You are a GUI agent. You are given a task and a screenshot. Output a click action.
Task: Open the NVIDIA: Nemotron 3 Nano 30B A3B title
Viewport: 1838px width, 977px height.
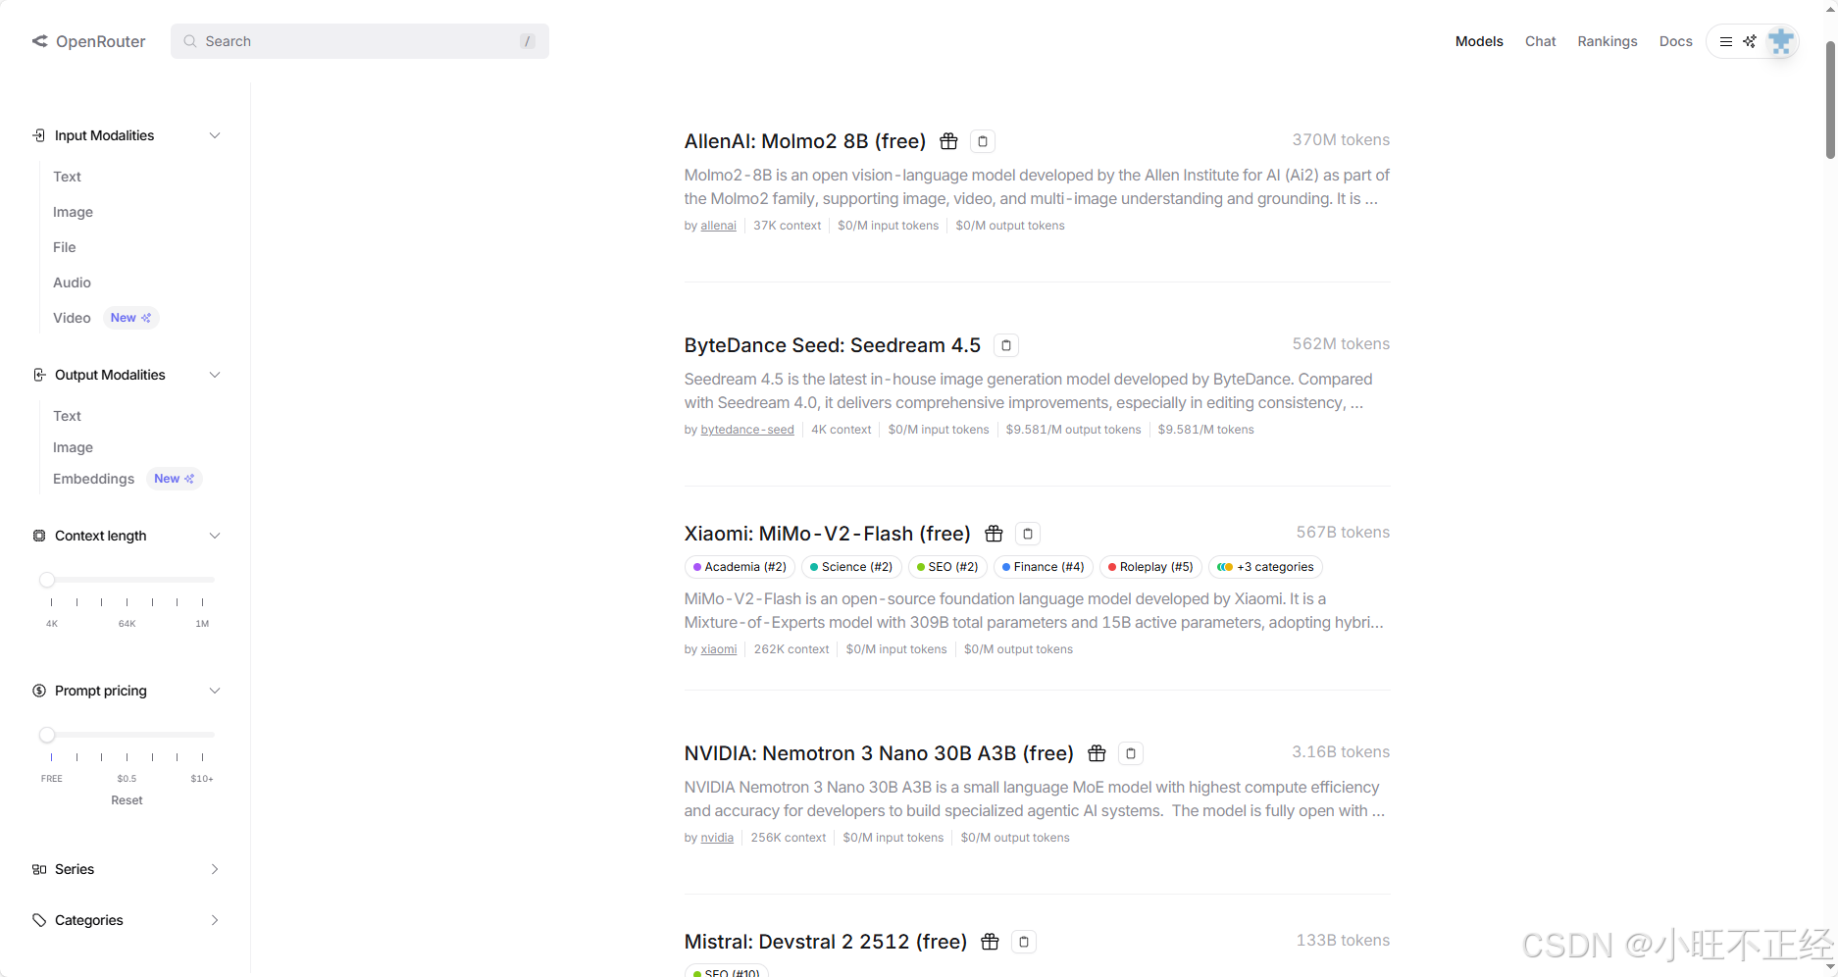pyautogui.click(x=879, y=753)
